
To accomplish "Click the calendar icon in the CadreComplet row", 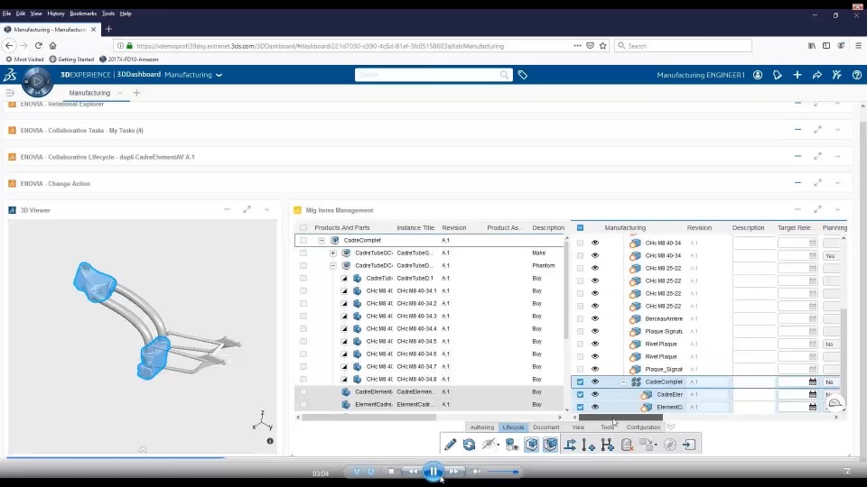I will (812, 381).
